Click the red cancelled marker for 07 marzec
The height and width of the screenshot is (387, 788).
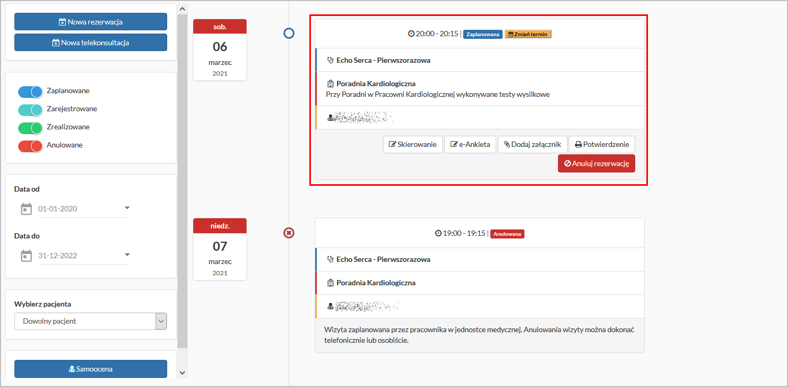[289, 233]
